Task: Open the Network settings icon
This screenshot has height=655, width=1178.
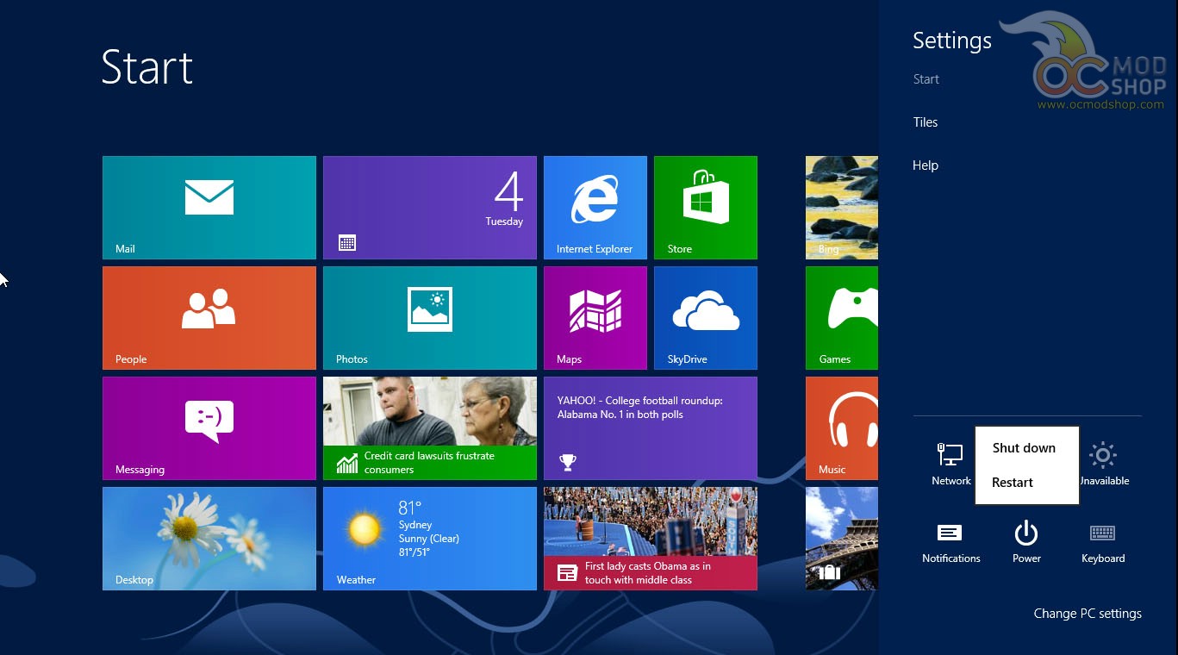Action: pos(951,464)
